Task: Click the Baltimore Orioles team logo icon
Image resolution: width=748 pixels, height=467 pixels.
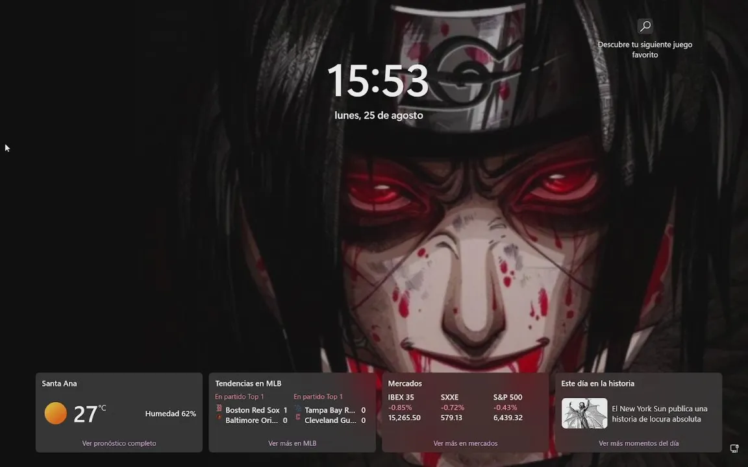Action: click(219, 418)
